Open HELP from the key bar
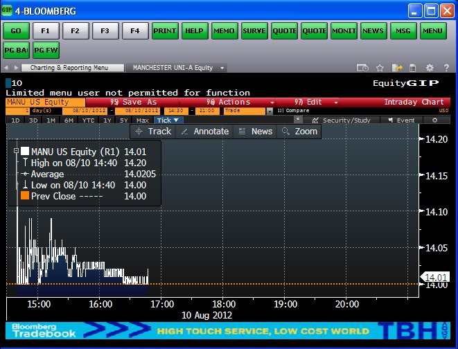The height and width of the screenshot is (349, 458). coord(195,30)
